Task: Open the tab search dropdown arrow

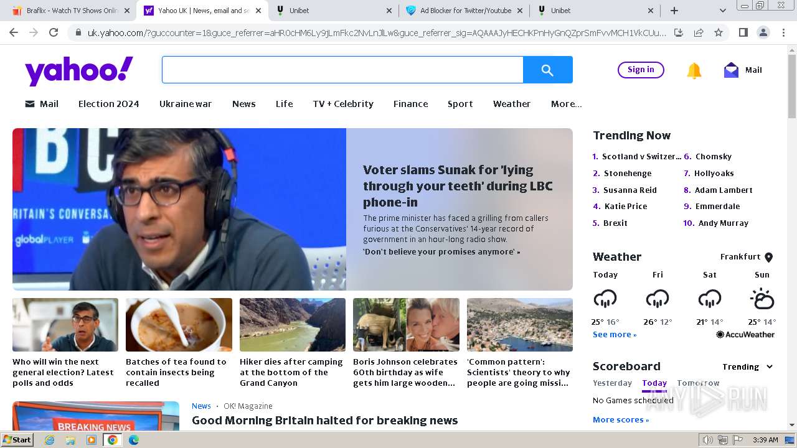Action: (x=722, y=11)
